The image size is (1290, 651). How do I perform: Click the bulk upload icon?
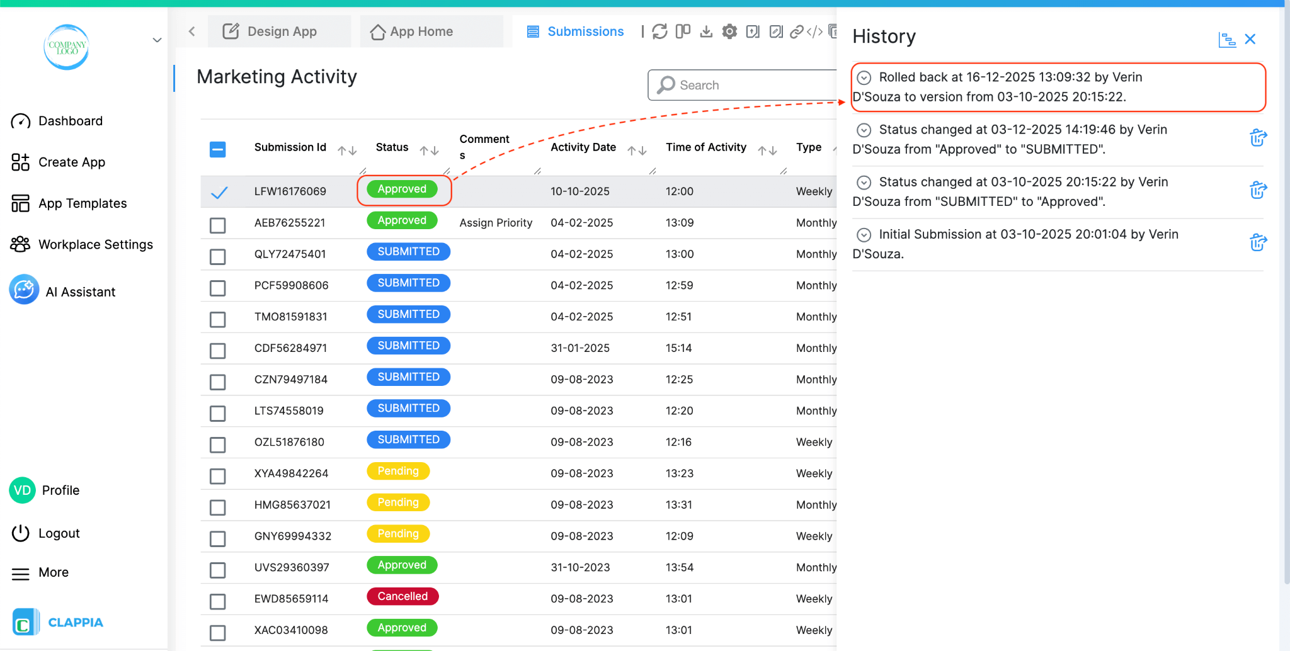753,31
